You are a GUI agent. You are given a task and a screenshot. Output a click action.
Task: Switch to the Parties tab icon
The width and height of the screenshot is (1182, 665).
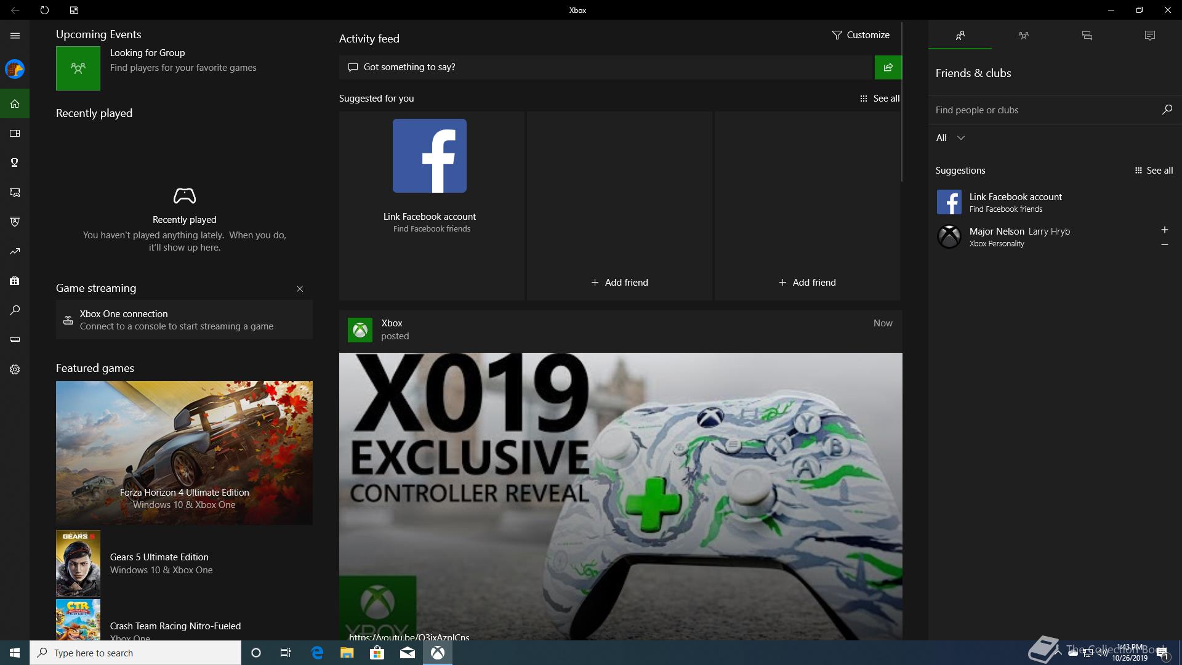[x=1023, y=36]
